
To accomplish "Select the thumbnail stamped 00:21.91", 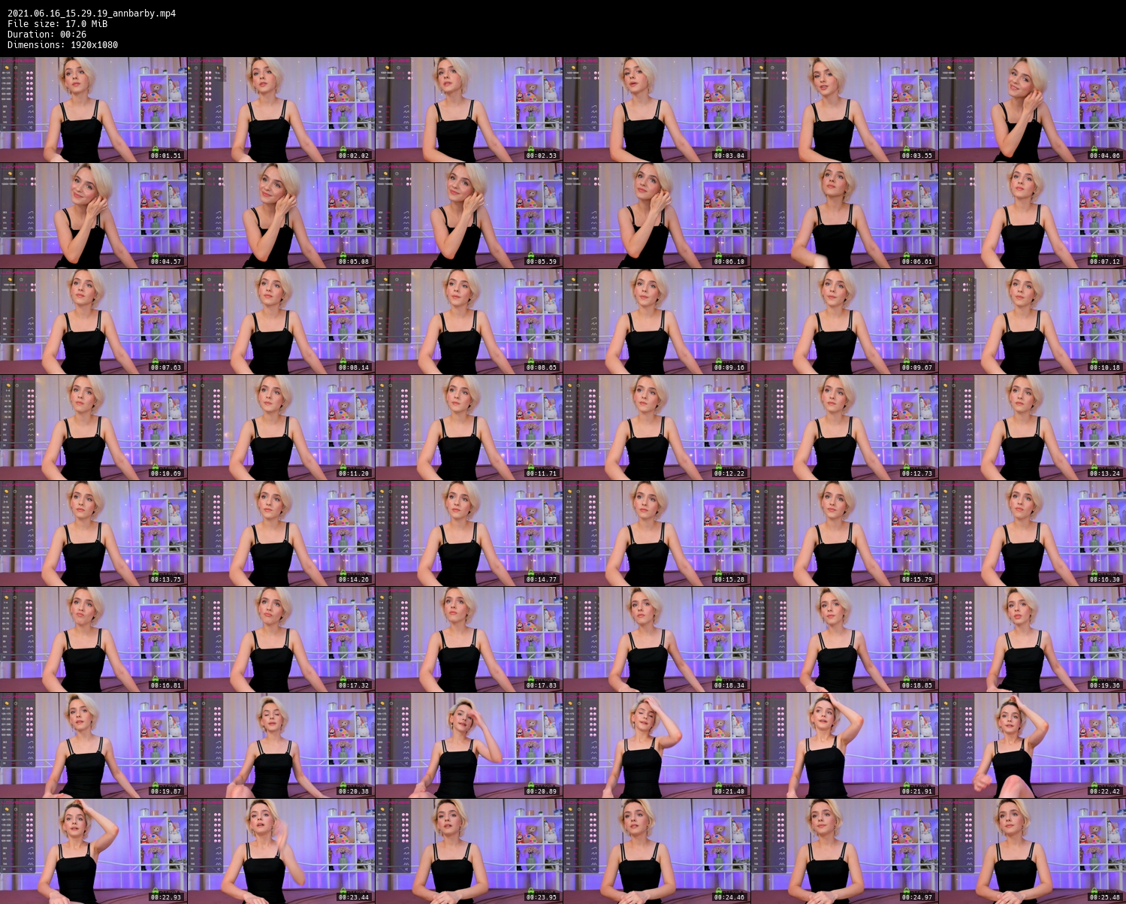I will [x=844, y=745].
